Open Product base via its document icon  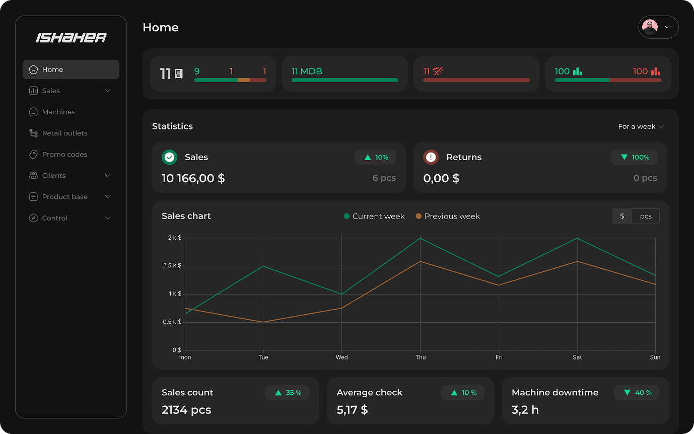point(34,196)
